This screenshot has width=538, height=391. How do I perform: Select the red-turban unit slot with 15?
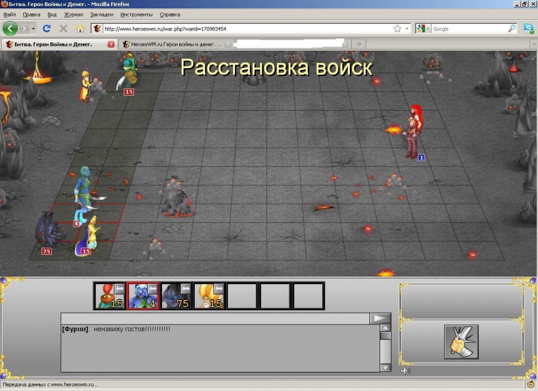click(x=110, y=295)
